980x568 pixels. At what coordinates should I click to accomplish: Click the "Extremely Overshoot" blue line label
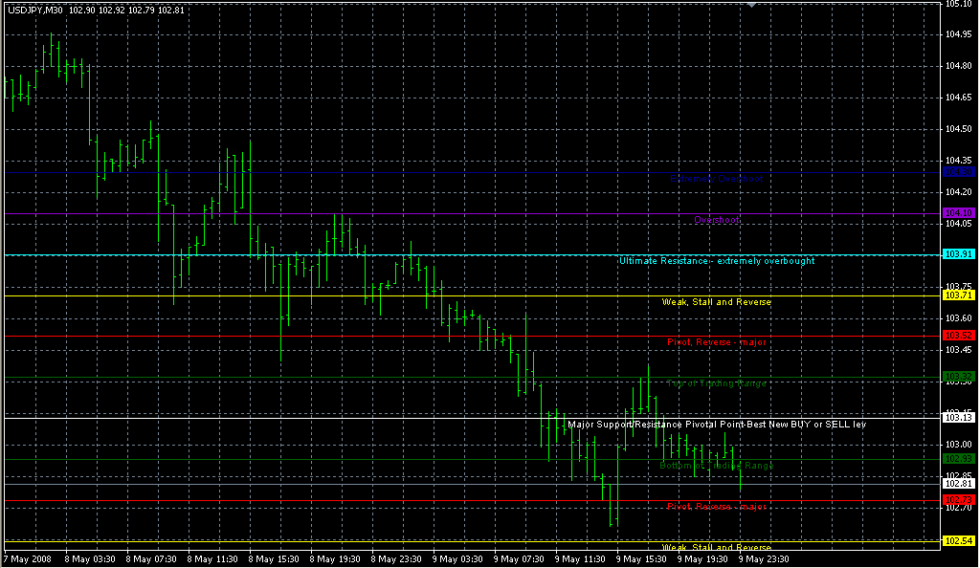click(x=717, y=179)
